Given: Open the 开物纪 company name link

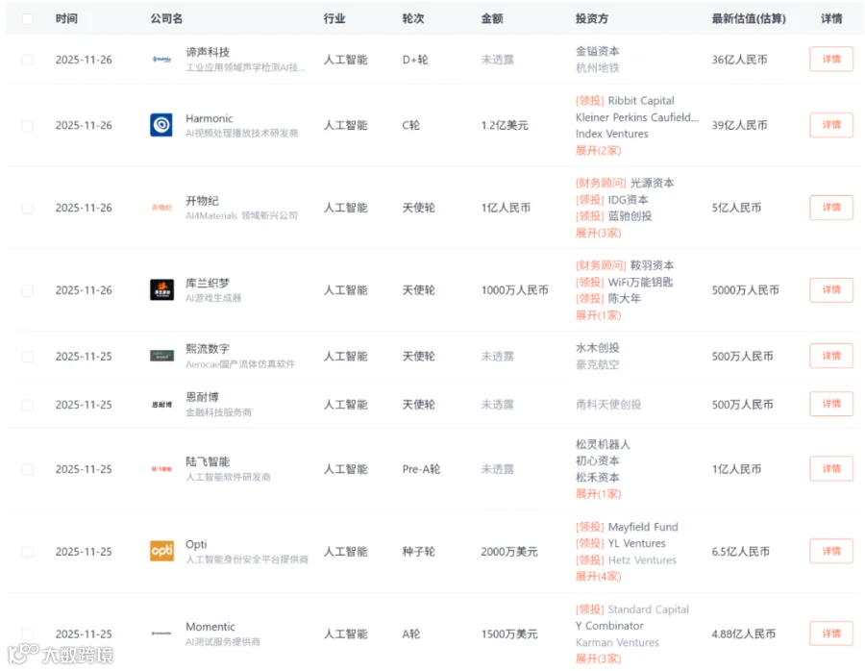Looking at the screenshot, I should pyautogui.click(x=202, y=200).
